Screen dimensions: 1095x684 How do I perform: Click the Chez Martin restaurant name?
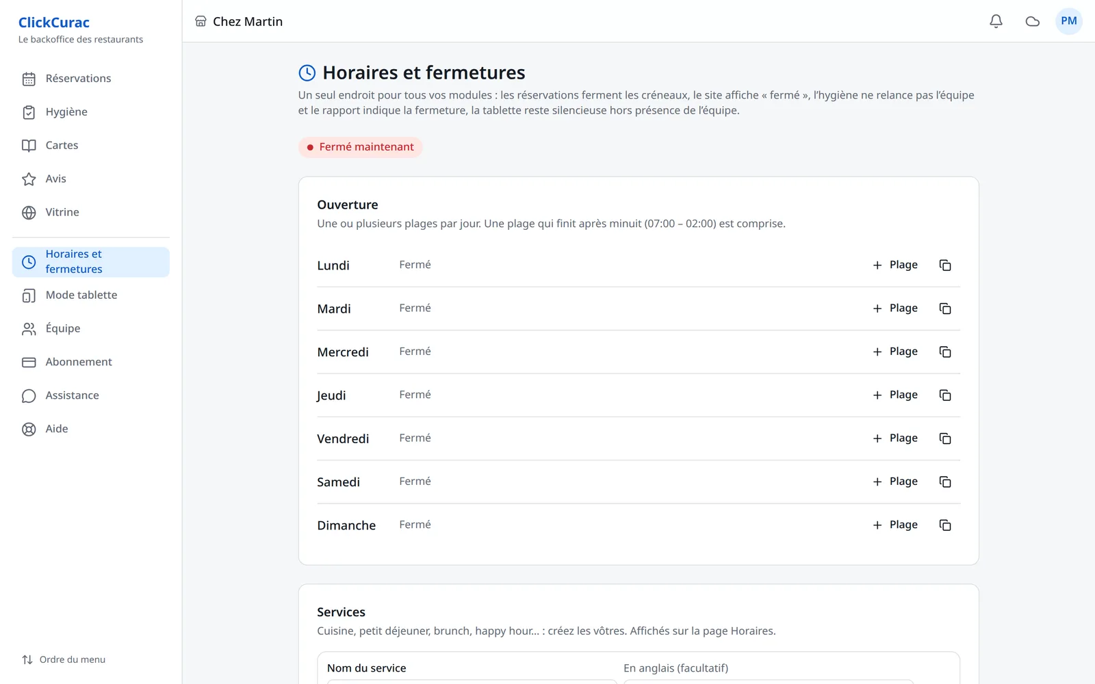tap(248, 22)
